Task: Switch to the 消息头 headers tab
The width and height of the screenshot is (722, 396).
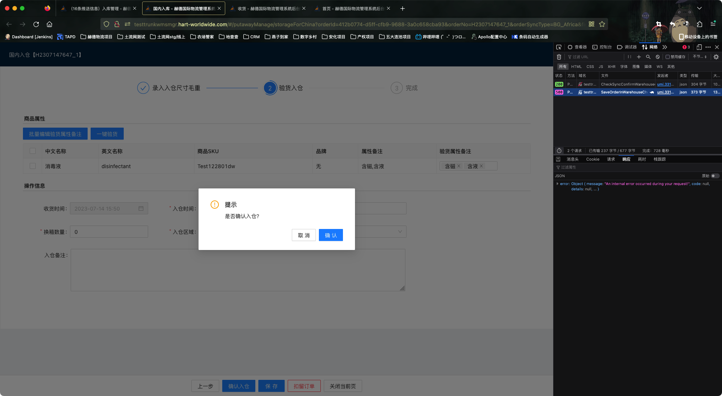Action: 572,159
